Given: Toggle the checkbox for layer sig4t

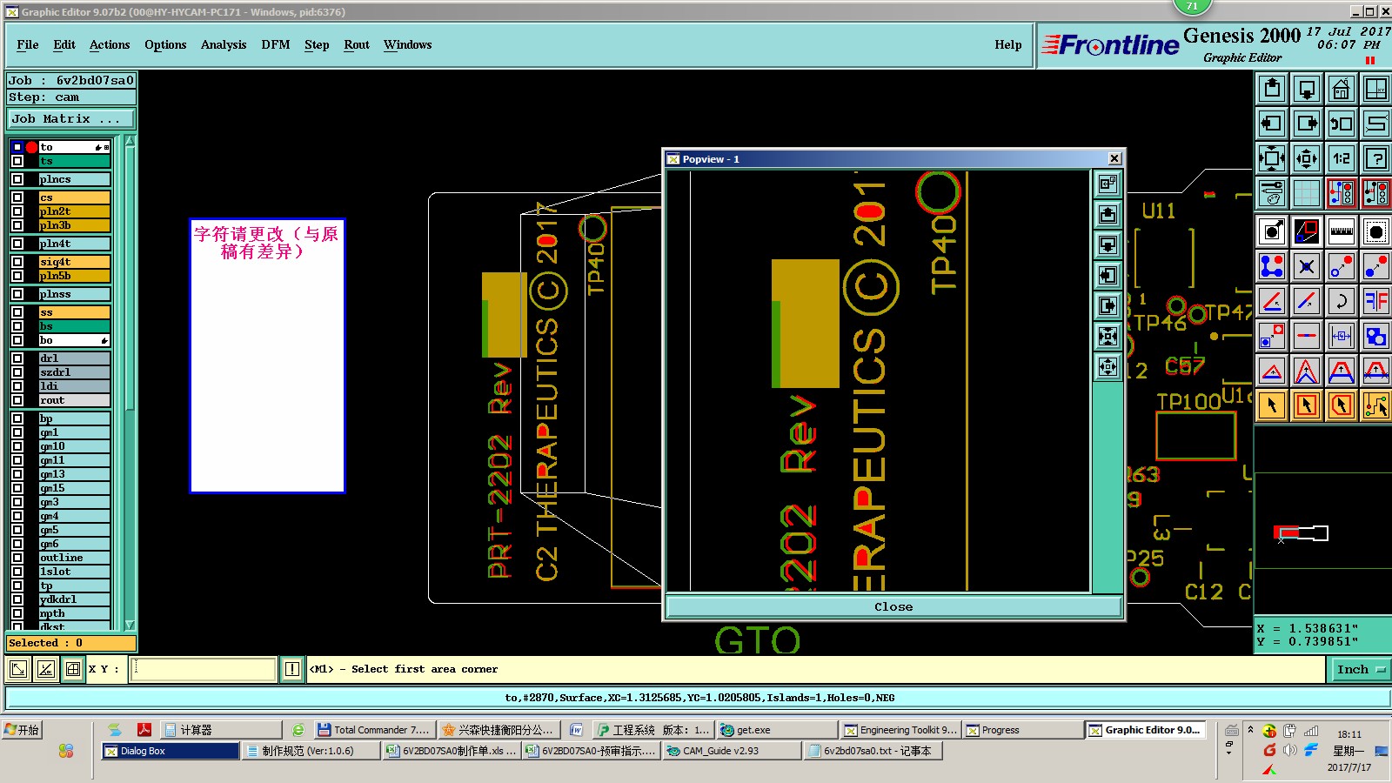Looking at the screenshot, I should [17, 262].
